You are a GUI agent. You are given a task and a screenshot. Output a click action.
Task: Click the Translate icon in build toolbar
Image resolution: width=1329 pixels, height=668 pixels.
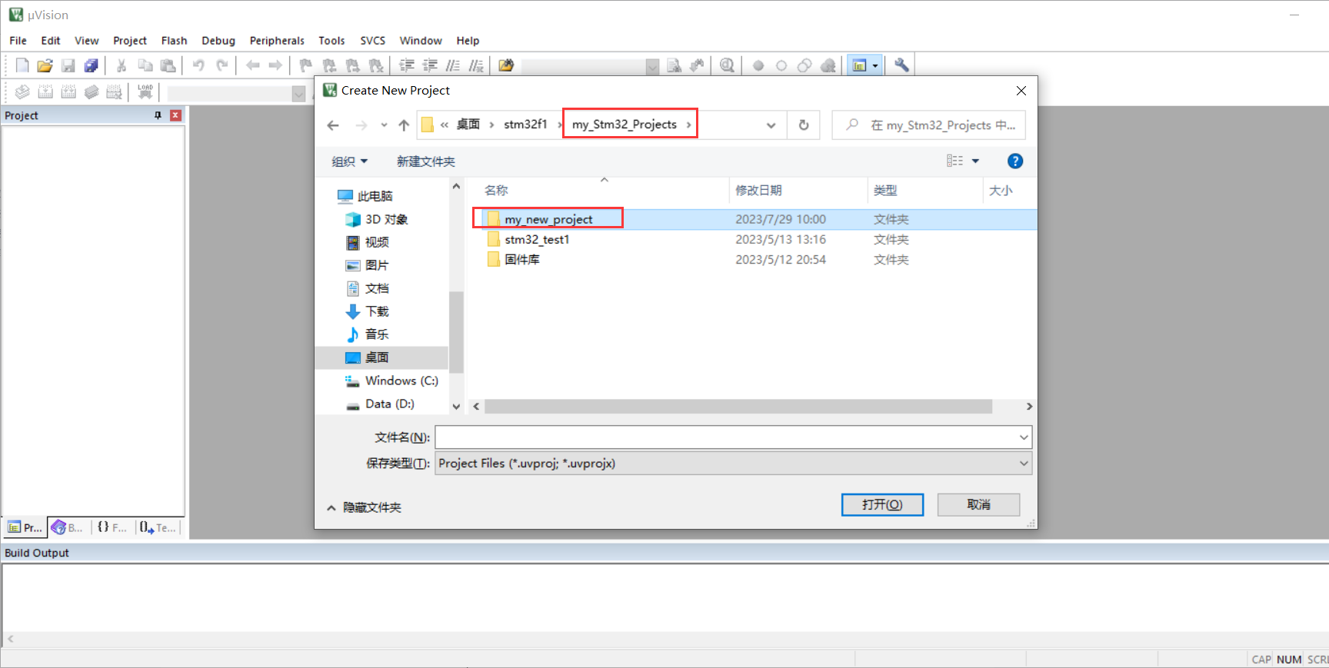pos(22,92)
